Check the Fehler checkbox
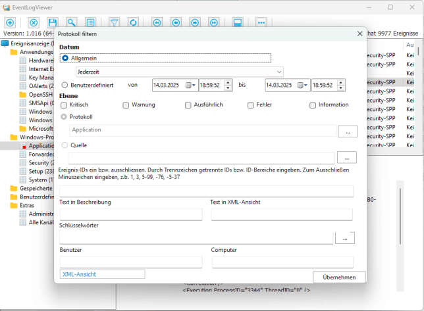Screen dimensions: 424x311 (251, 105)
